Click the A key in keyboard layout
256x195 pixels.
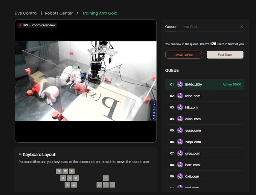tap(63, 178)
